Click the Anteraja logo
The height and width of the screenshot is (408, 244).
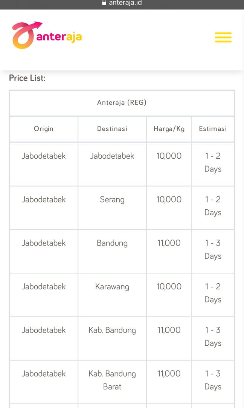click(x=47, y=36)
